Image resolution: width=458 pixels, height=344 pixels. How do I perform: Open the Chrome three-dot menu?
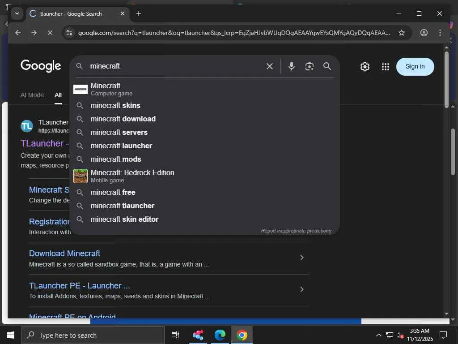[440, 33]
